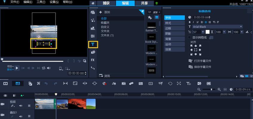Open the Template library icon

(x=93, y=28)
